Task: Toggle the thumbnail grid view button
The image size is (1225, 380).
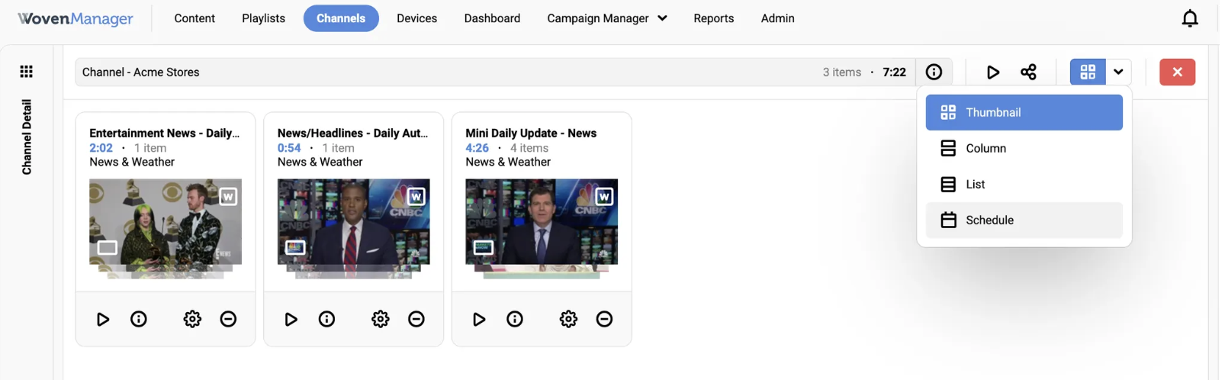Action: point(1088,72)
